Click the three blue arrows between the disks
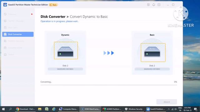The height and width of the screenshot is (112, 200). tap(109, 53)
